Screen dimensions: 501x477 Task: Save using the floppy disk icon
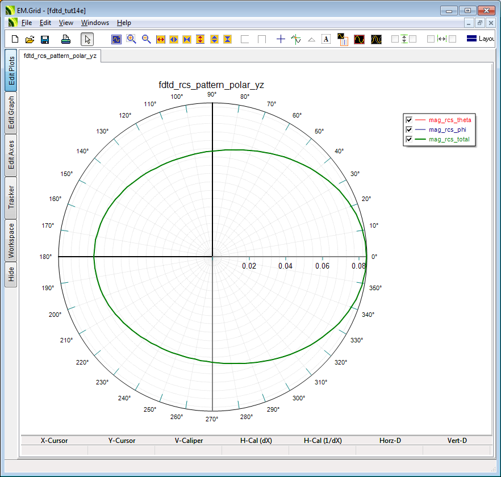tap(45, 39)
